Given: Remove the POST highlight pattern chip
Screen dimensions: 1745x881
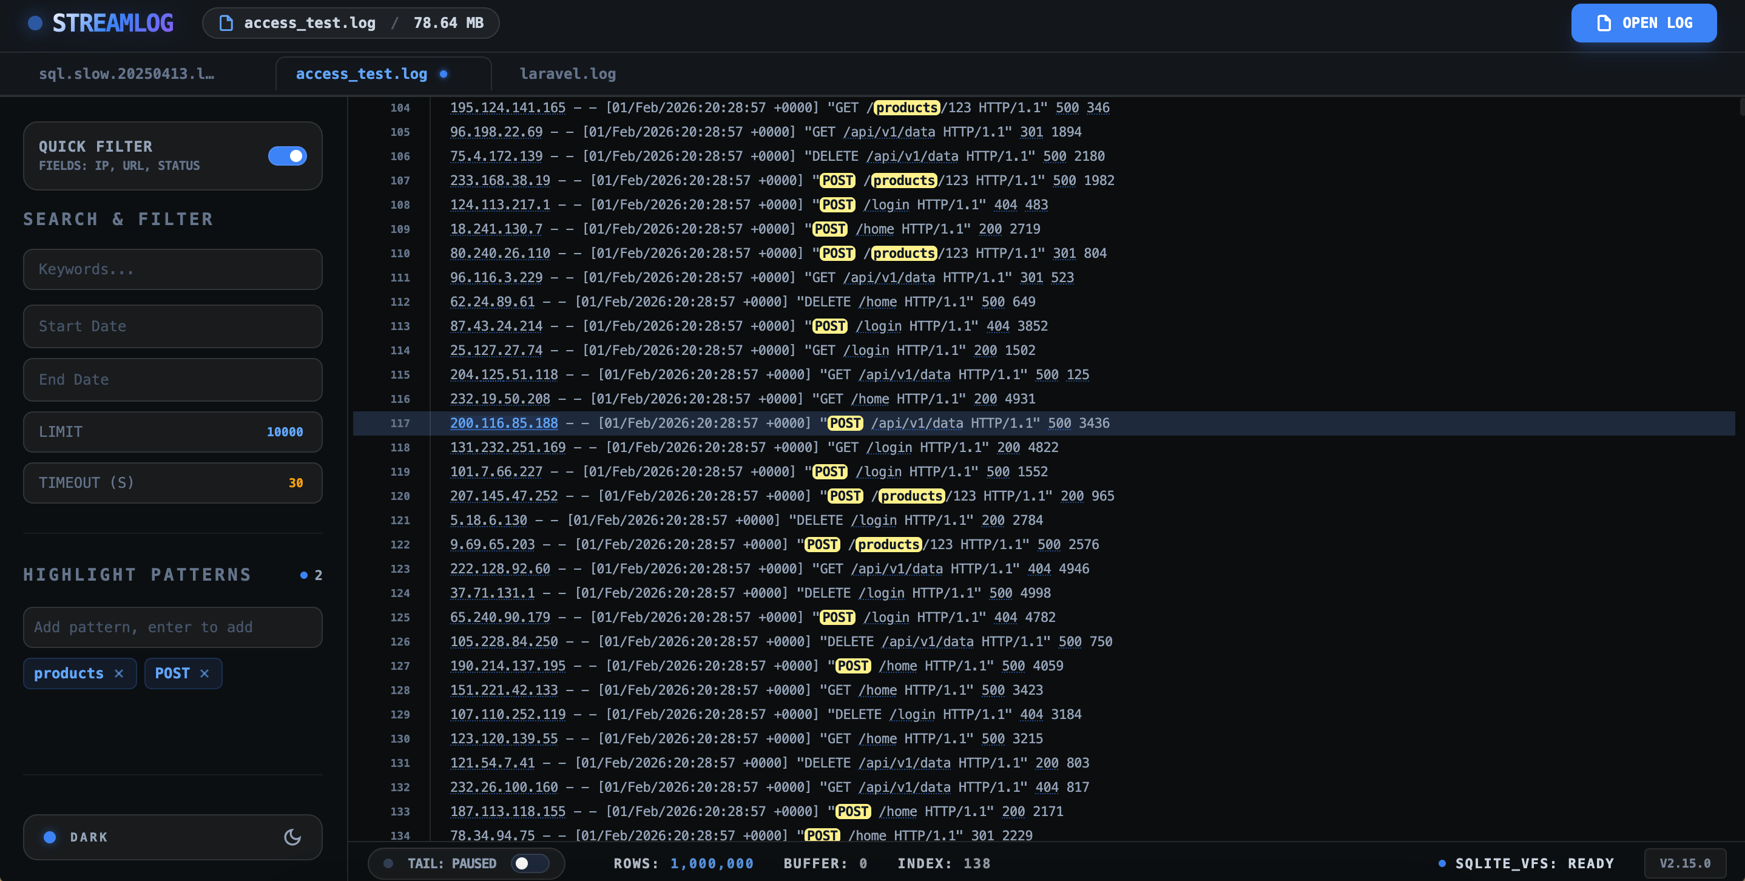Looking at the screenshot, I should (x=204, y=673).
